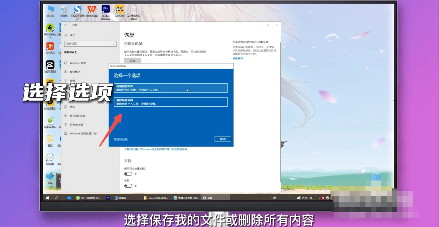The height and width of the screenshot is (227, 439).
Task: Open the Recycle Bin desktop icon
Action: [64, 10]
